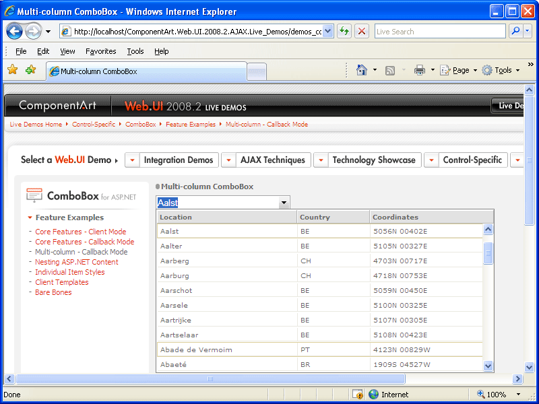Viewport: 539px width, 404px height.
Task: Select the Aartrijke row
Action: (x=319, y=320)
